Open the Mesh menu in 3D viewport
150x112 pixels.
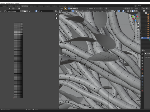(93, 11)
